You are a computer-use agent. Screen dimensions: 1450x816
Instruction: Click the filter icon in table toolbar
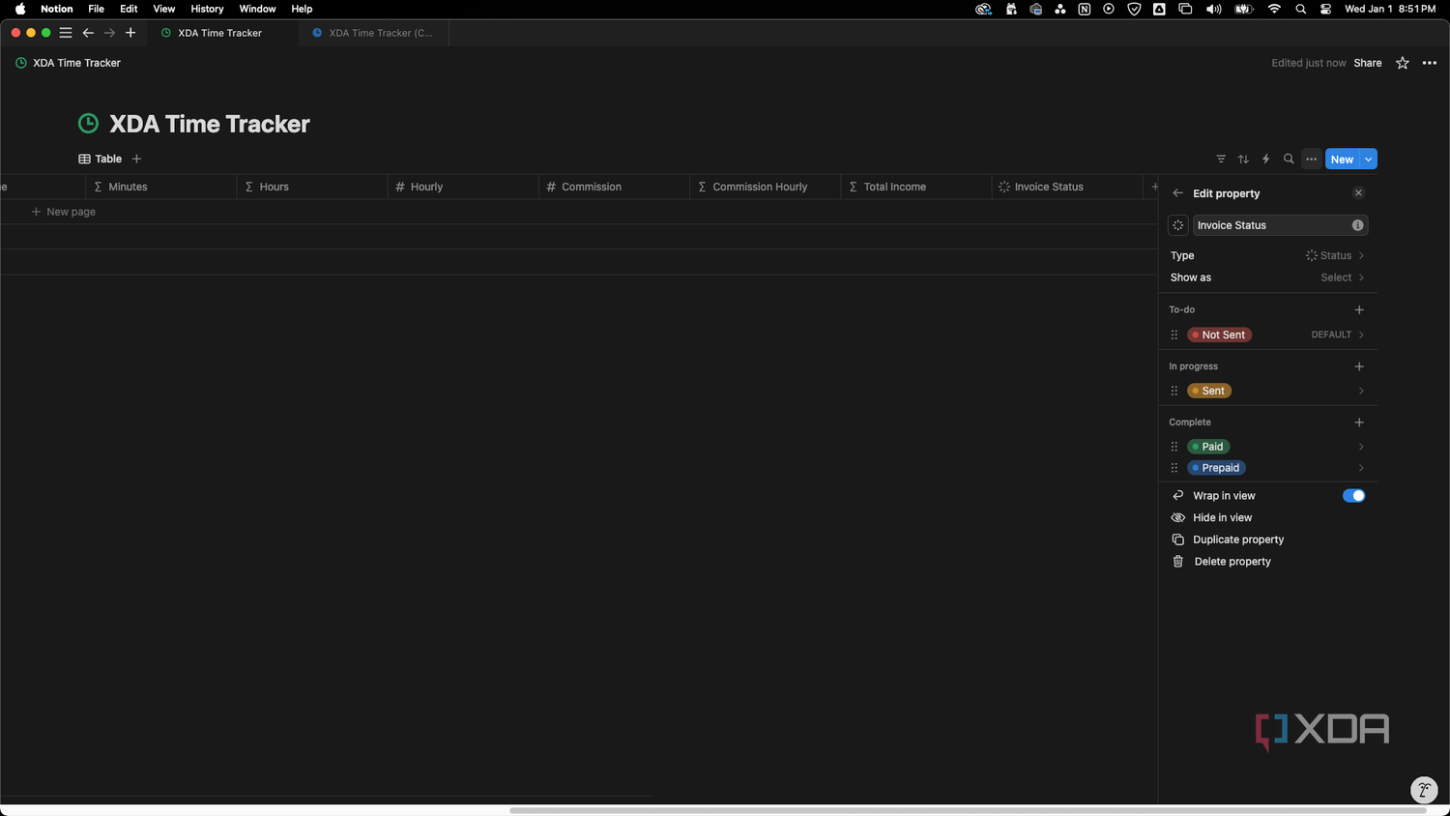pos(1221,159)
